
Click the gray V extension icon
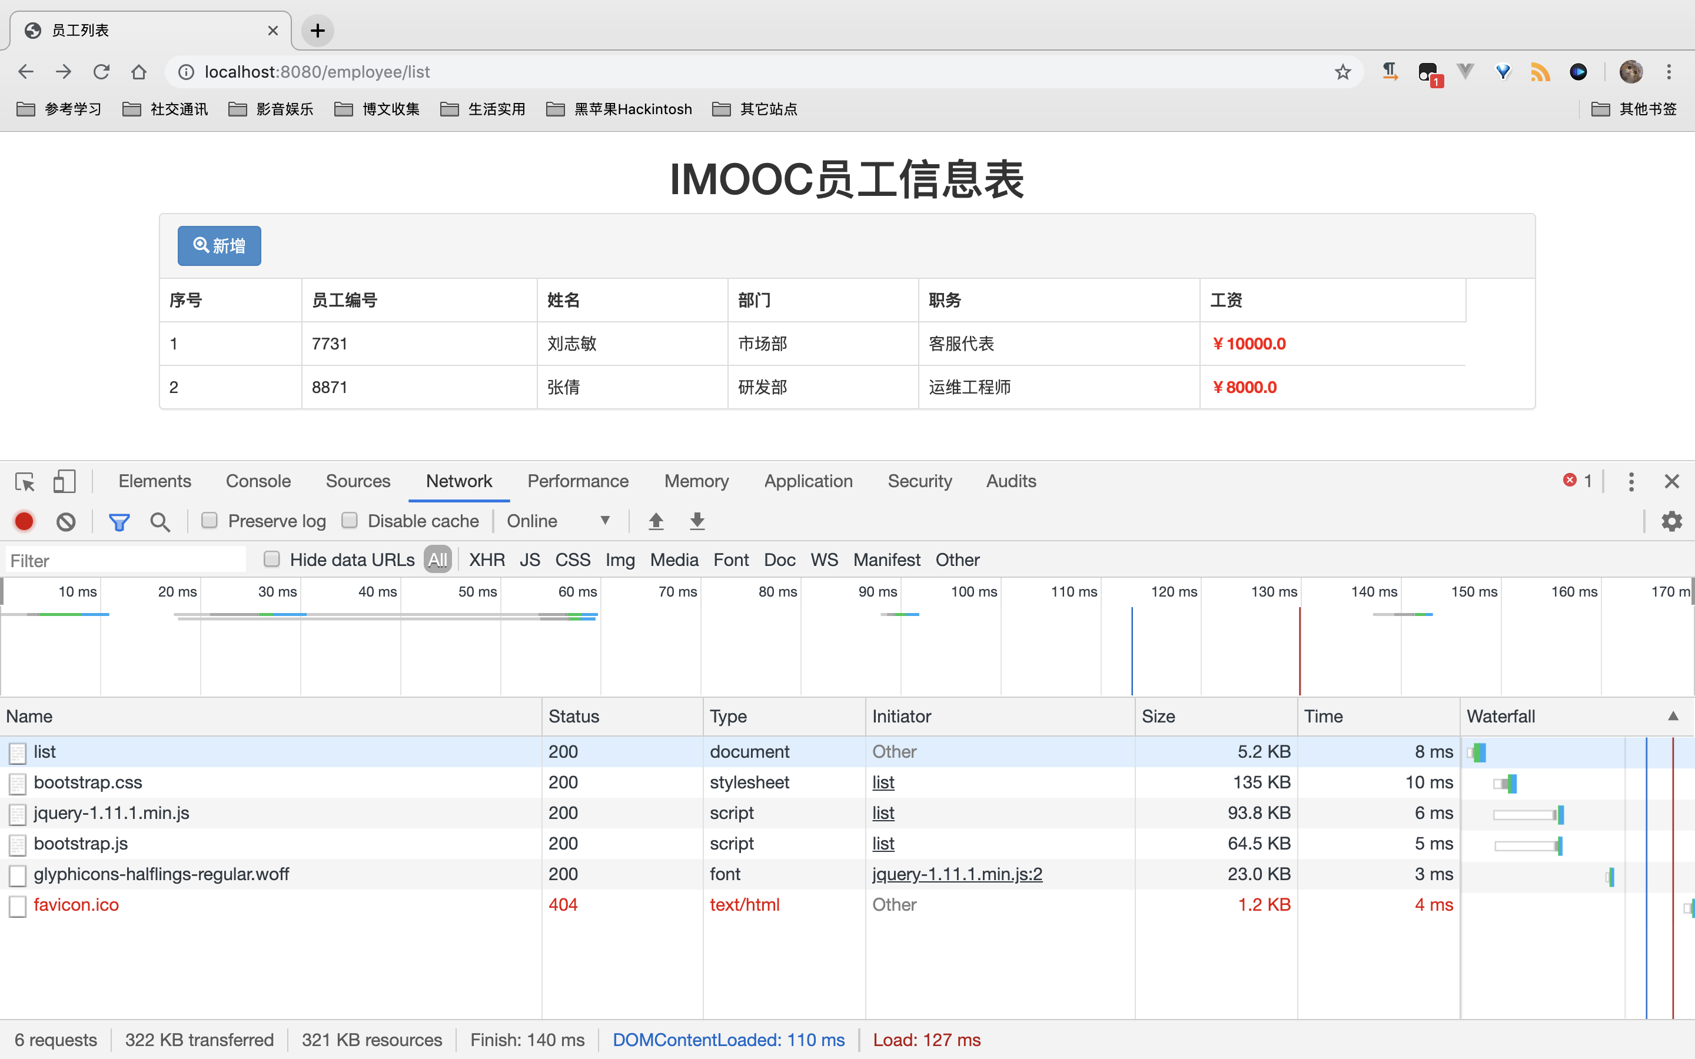click(1465, 71)
